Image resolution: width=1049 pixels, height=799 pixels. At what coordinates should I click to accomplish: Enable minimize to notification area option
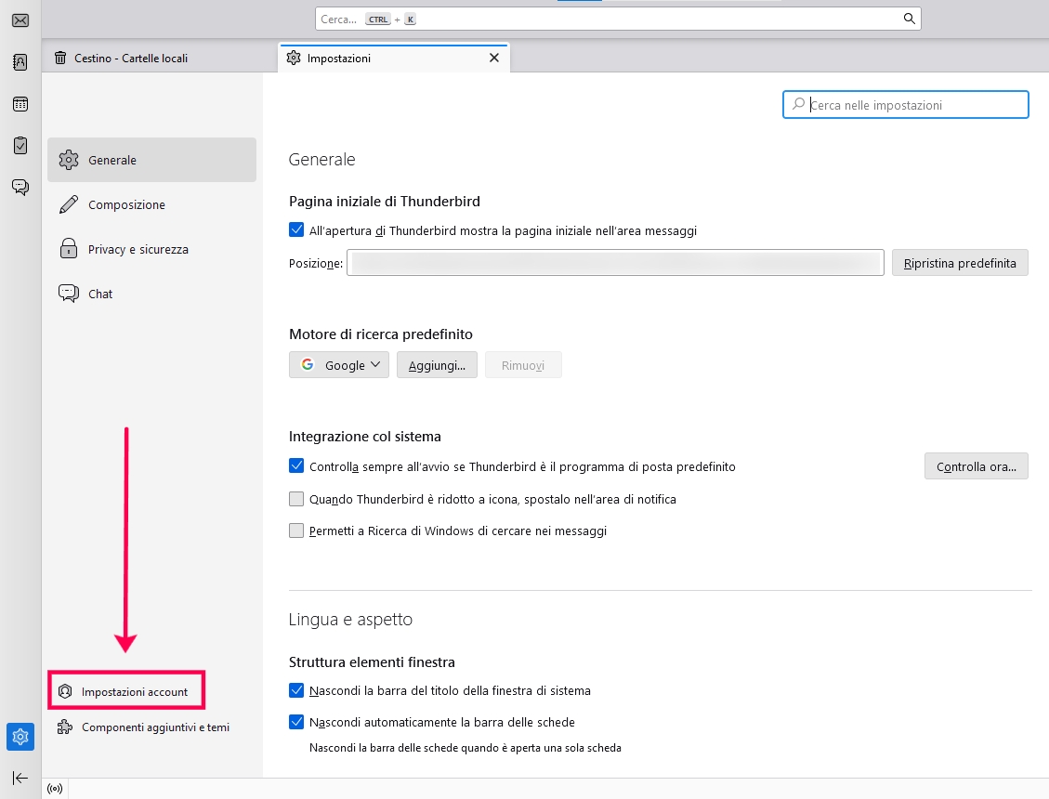[x=296, y=499]
